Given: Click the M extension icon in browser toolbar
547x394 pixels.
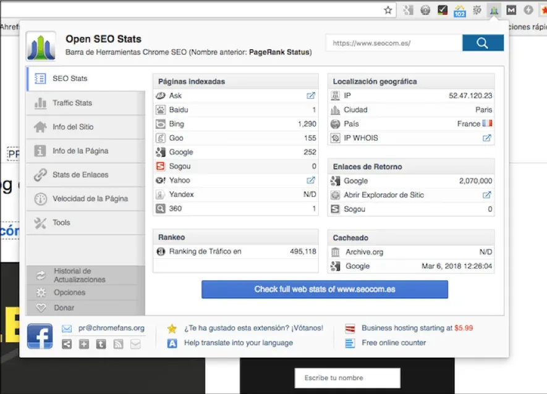Looking at the screenshot, I should [511, 10].
